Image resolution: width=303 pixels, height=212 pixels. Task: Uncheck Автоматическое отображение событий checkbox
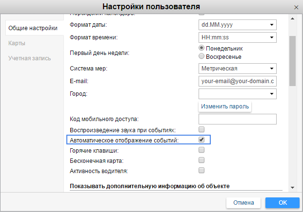pyautogui.click(x=202, y=140)
